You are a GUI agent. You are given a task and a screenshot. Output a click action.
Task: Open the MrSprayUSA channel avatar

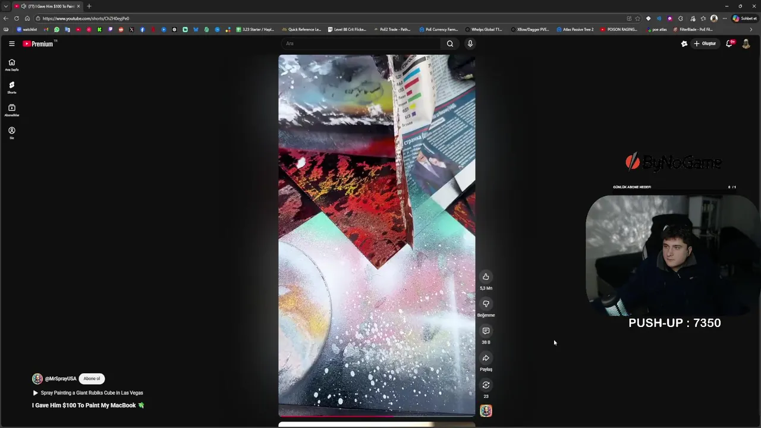pos(37,379)
